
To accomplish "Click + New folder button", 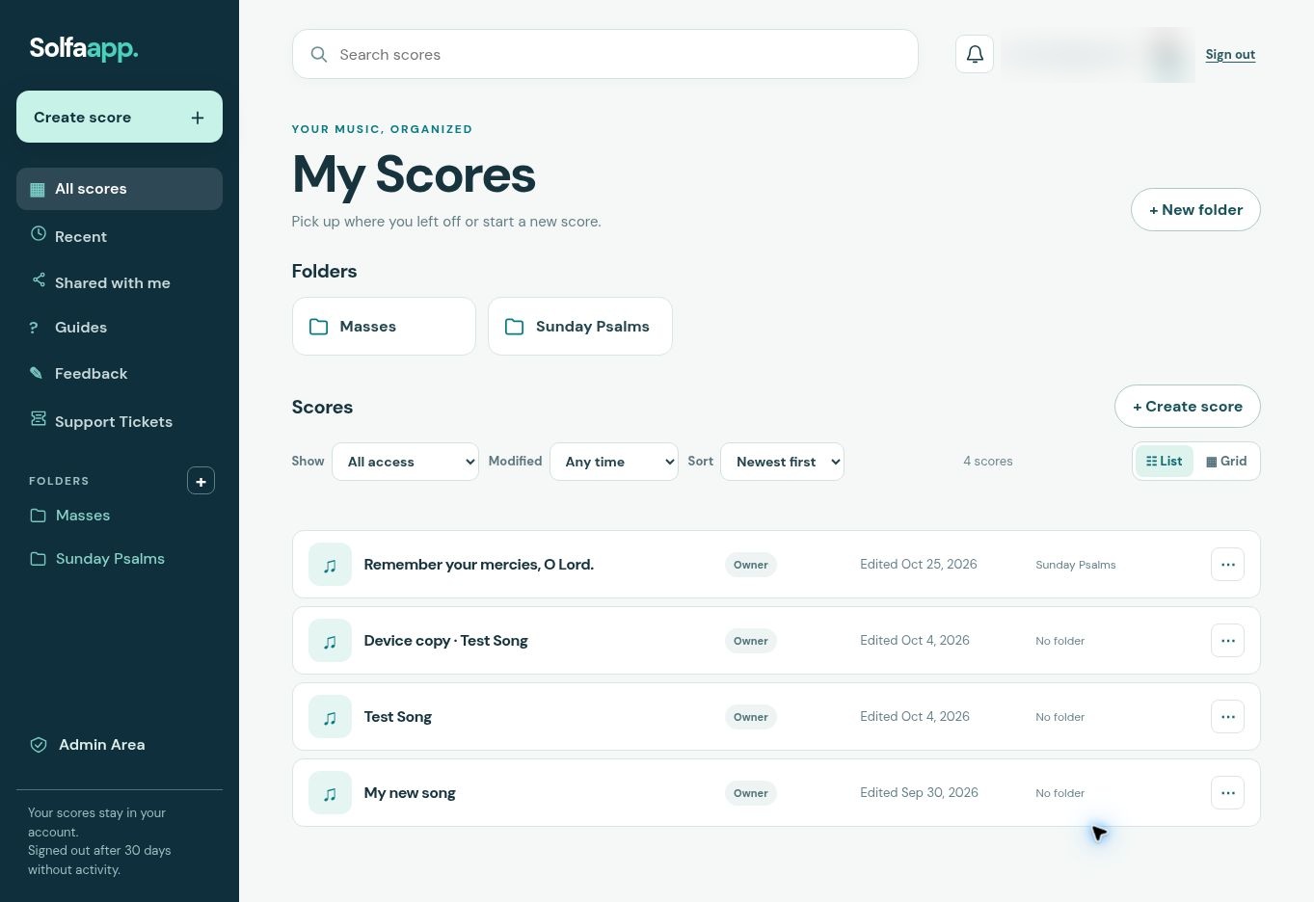I will 1195,209.
